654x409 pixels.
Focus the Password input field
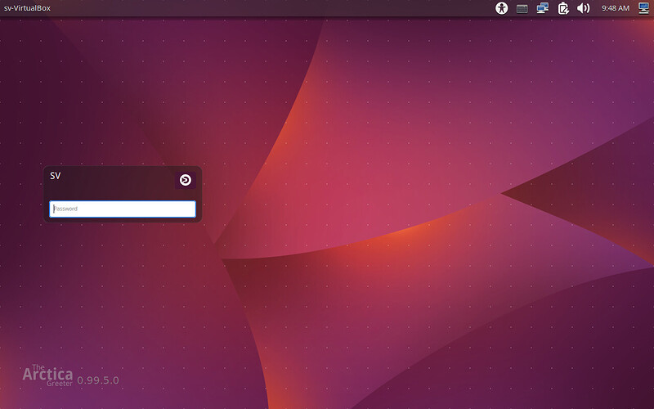[123, 209]
